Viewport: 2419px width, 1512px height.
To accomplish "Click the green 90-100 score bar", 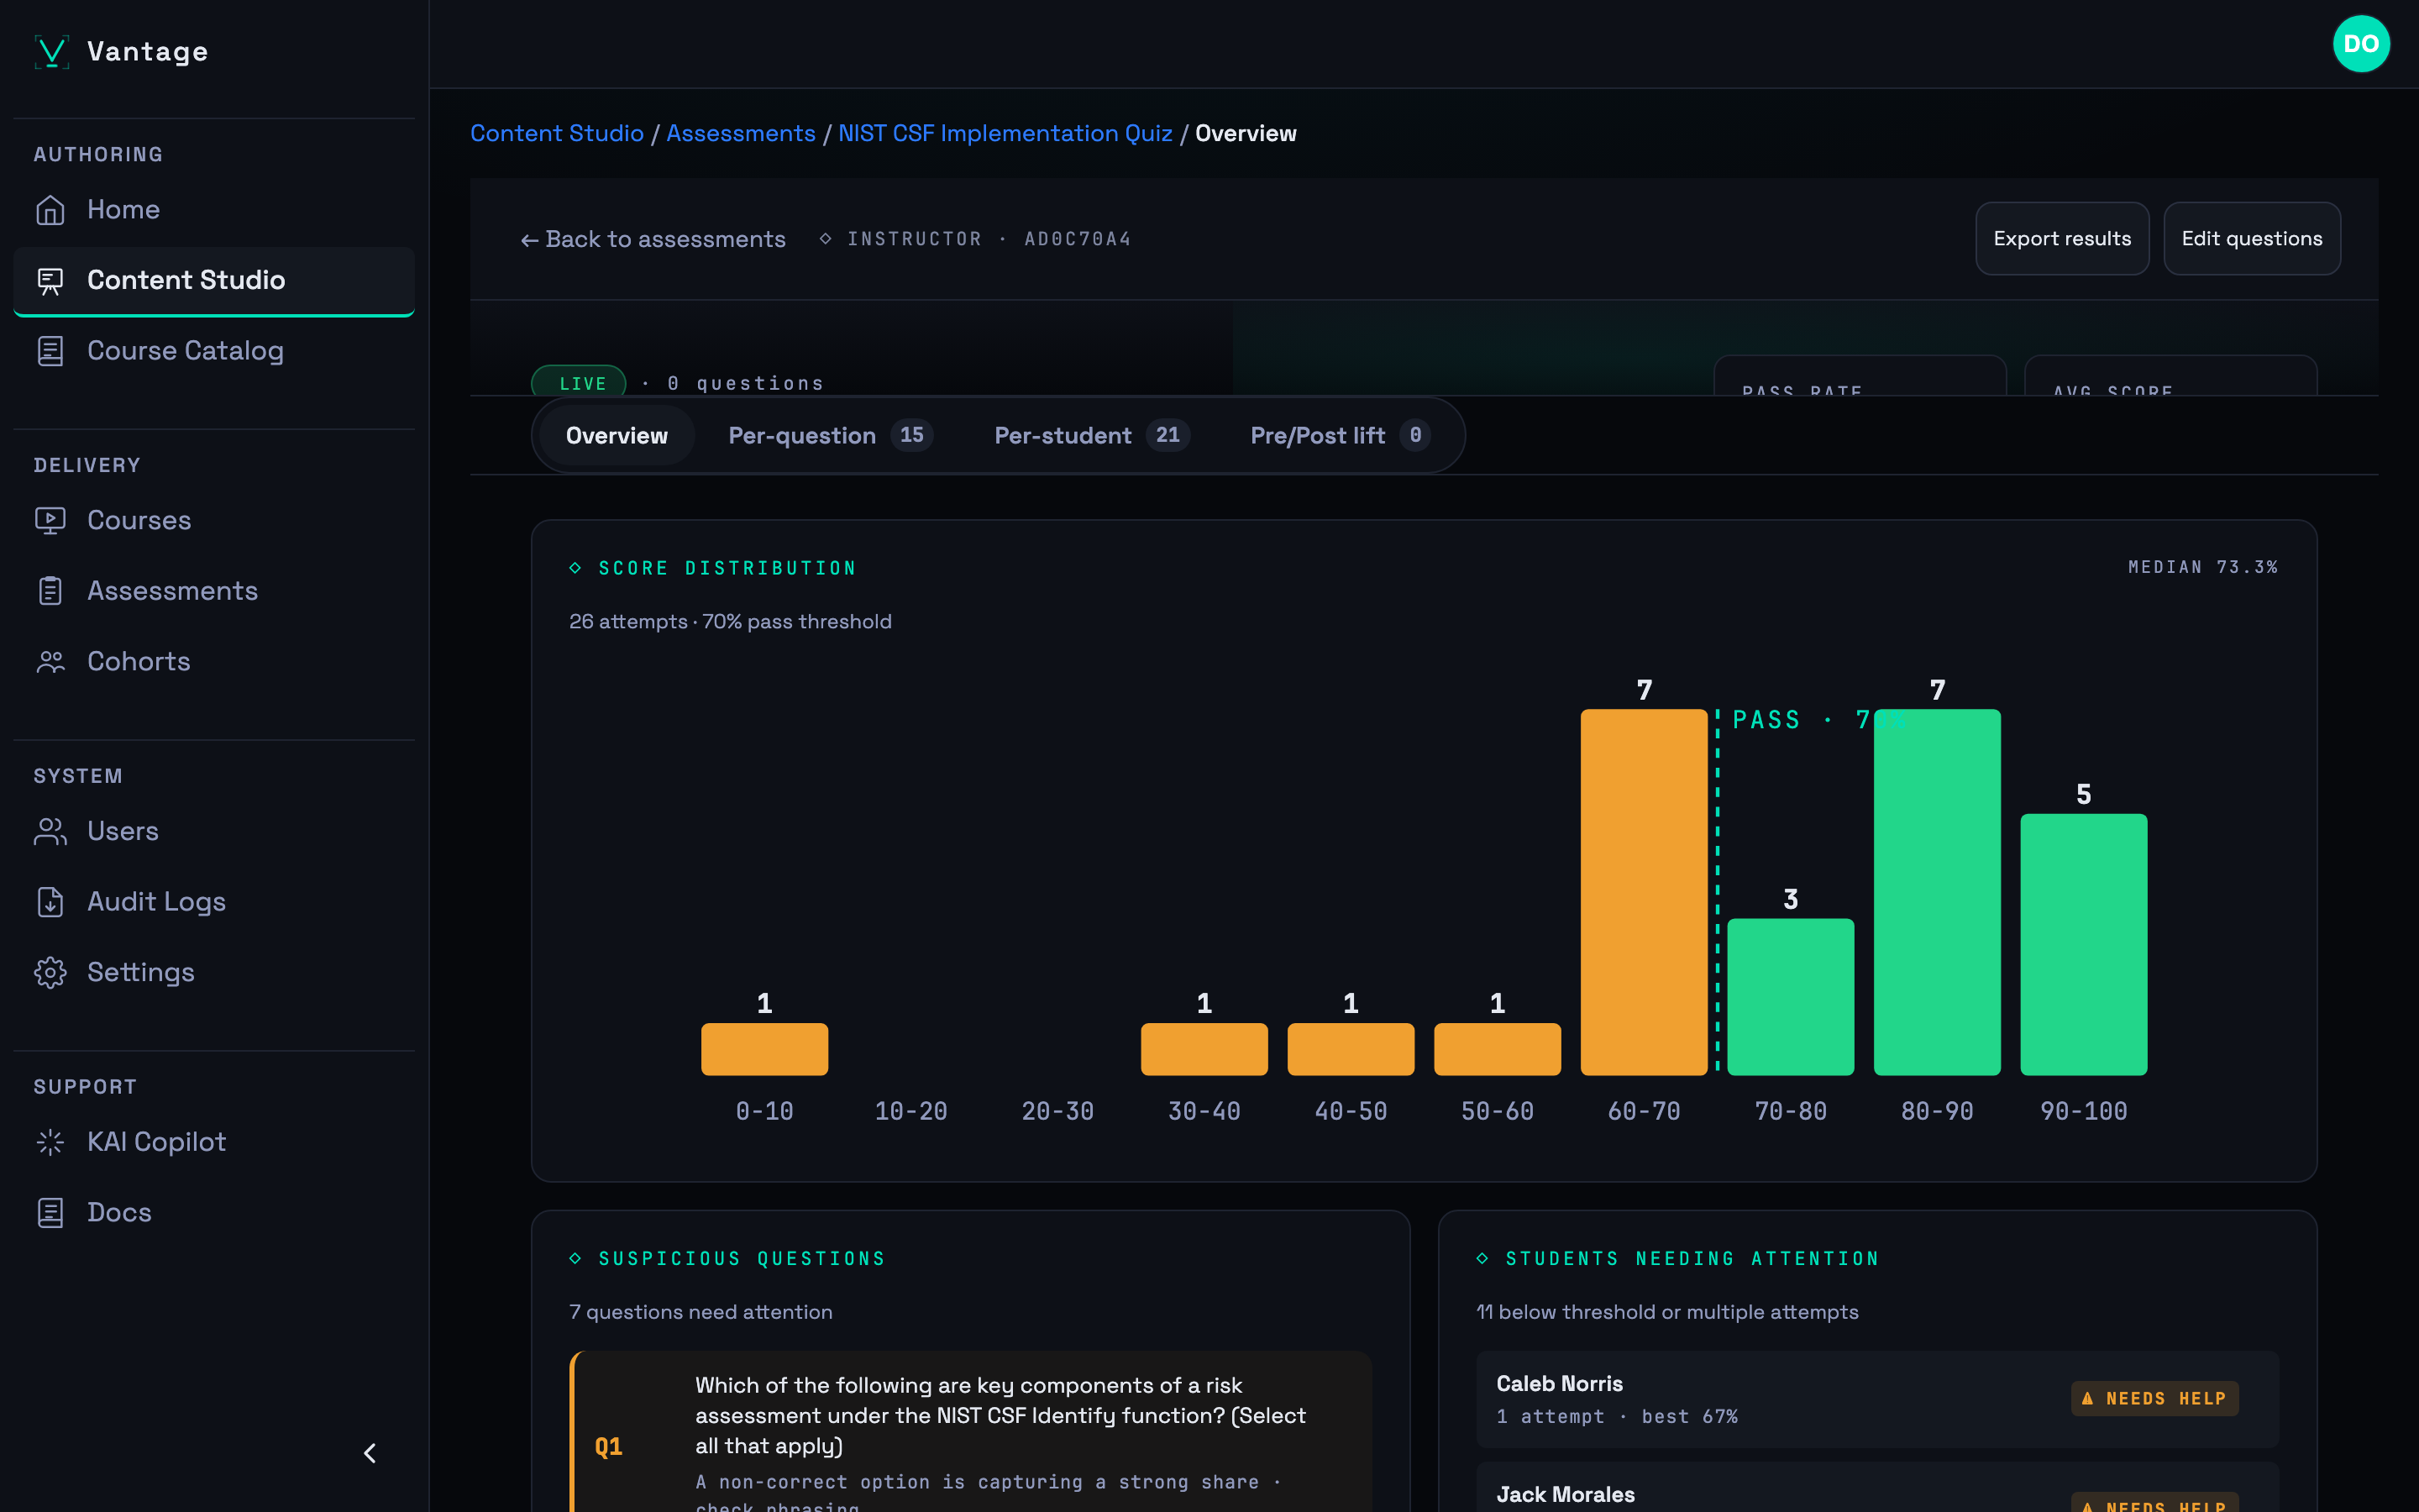I will 2083,944.
